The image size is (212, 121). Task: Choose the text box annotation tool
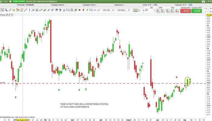coord(72,10)
